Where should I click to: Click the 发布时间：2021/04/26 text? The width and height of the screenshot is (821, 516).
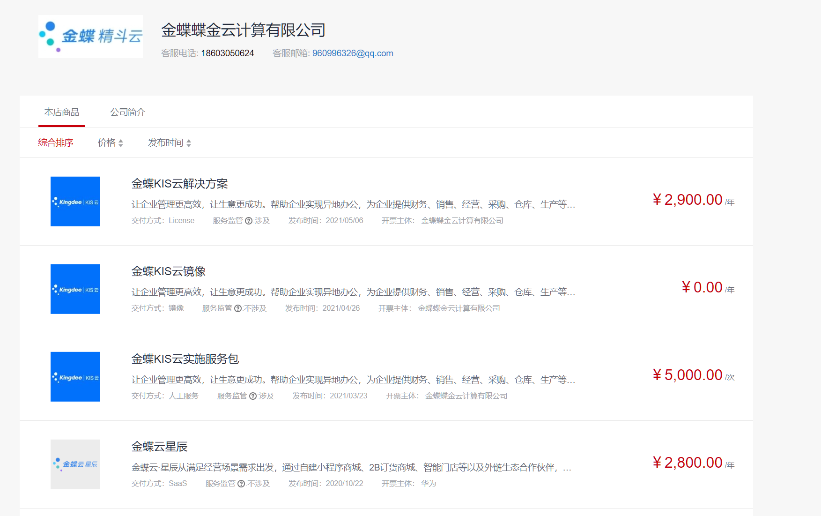322,308
